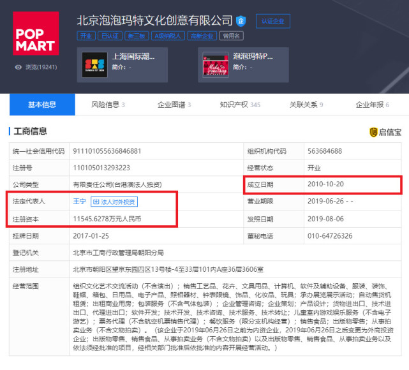Click the 挂牌日期 label
409x370 pixels.
tap(26, 236)
